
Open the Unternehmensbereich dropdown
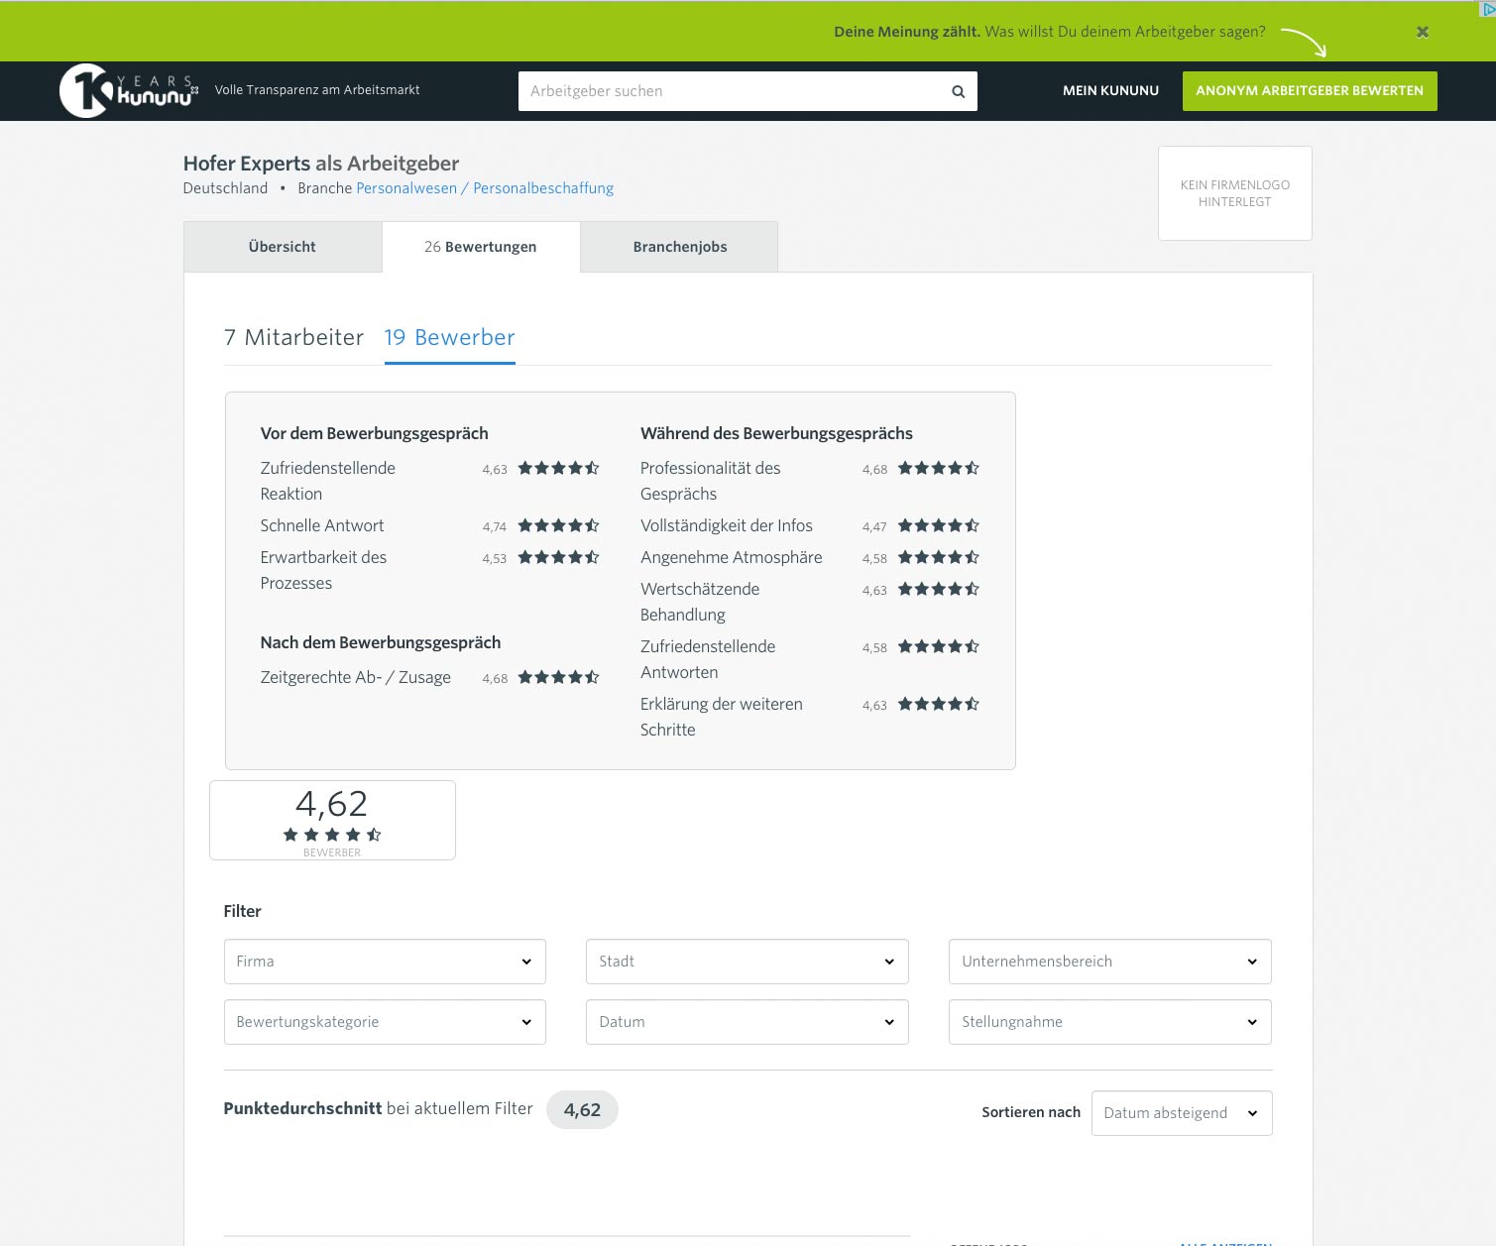point(1109,962)
